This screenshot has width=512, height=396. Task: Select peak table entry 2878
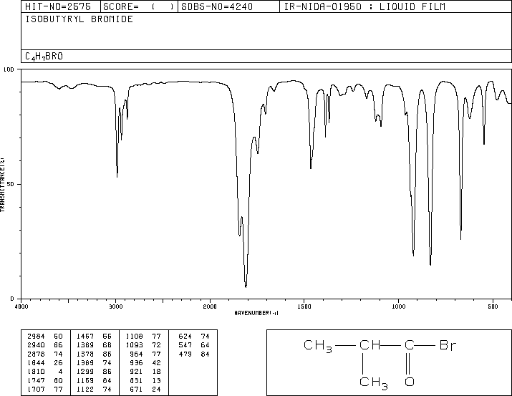[x=36, y=354]
